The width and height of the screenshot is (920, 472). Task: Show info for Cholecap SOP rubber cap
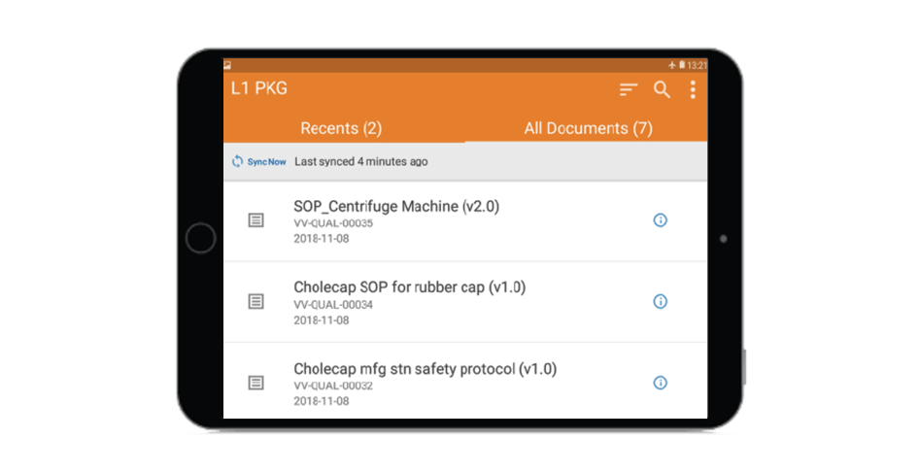click(661, 302)
